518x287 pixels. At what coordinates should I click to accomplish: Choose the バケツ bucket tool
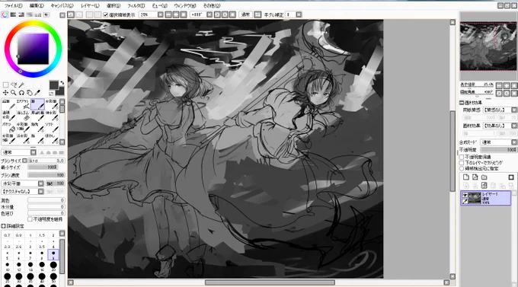tap(9, 127)
